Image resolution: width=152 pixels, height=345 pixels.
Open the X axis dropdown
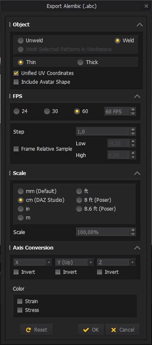(33, 262)
